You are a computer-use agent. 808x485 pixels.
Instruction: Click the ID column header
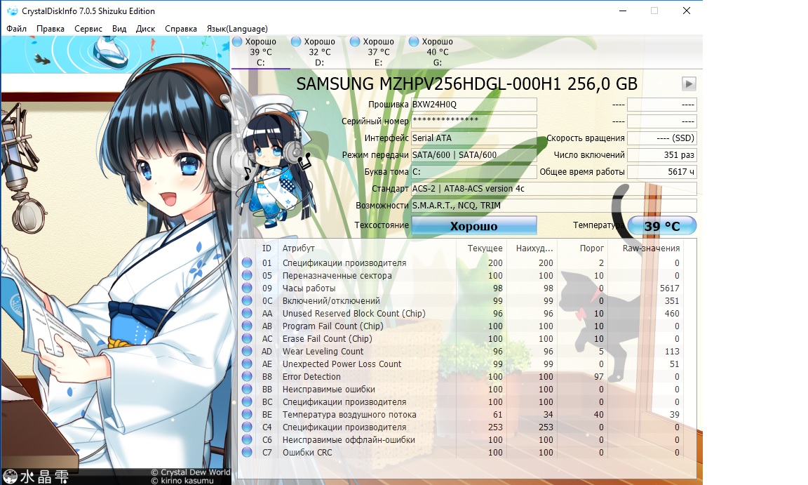point(267,248)
